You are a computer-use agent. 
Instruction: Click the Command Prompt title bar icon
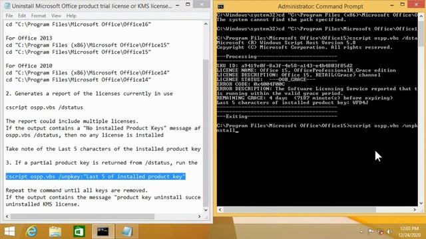pyautogui.click(x=220, y=6)
